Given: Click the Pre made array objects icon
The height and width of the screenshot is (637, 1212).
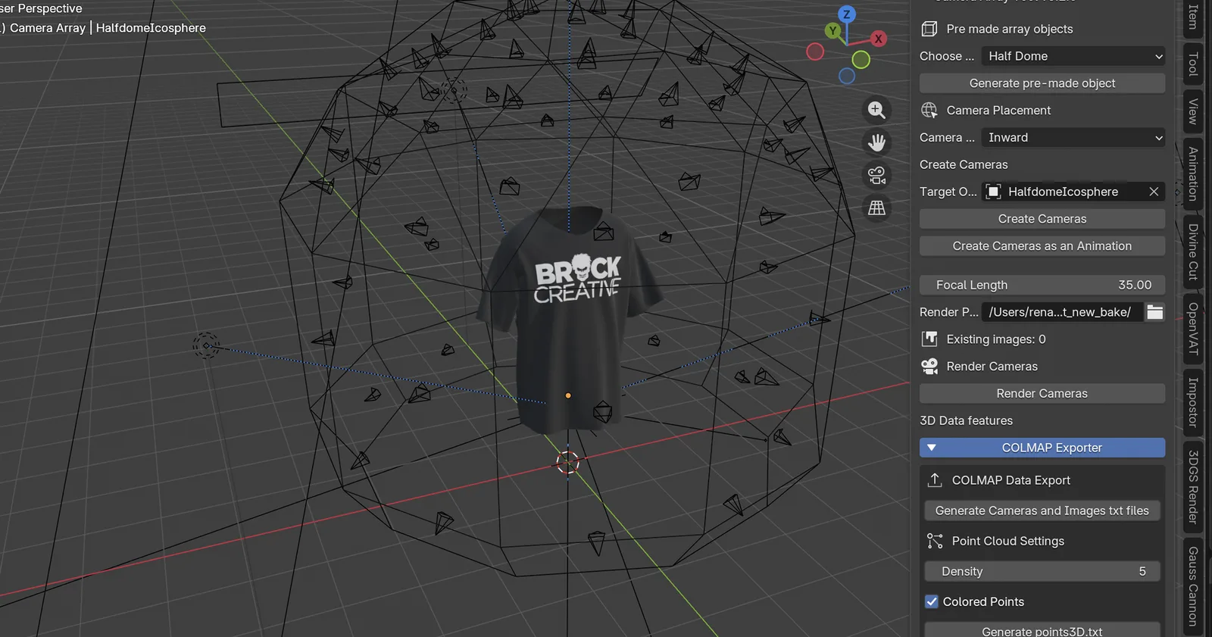Looking at the screenshot, I should tap(929, 29).
